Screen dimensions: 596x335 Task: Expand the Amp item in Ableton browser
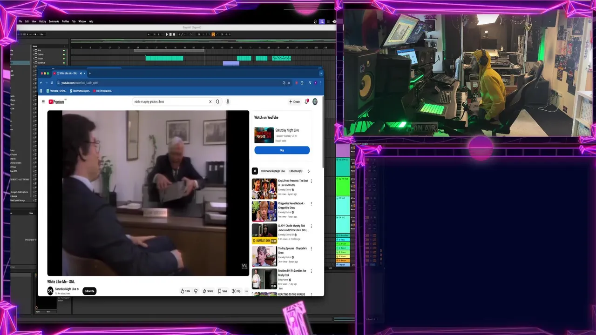[33, 50]
